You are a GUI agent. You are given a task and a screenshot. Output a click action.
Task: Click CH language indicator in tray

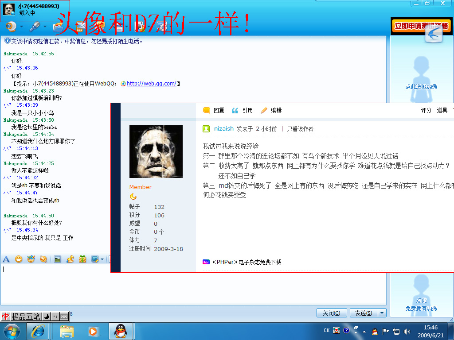pos(327,330)
